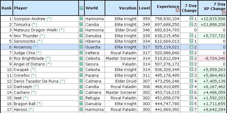Click the green h icon in the column header
Image resolution: width=227 pixels, height=113 pixels.
point(81,8)
